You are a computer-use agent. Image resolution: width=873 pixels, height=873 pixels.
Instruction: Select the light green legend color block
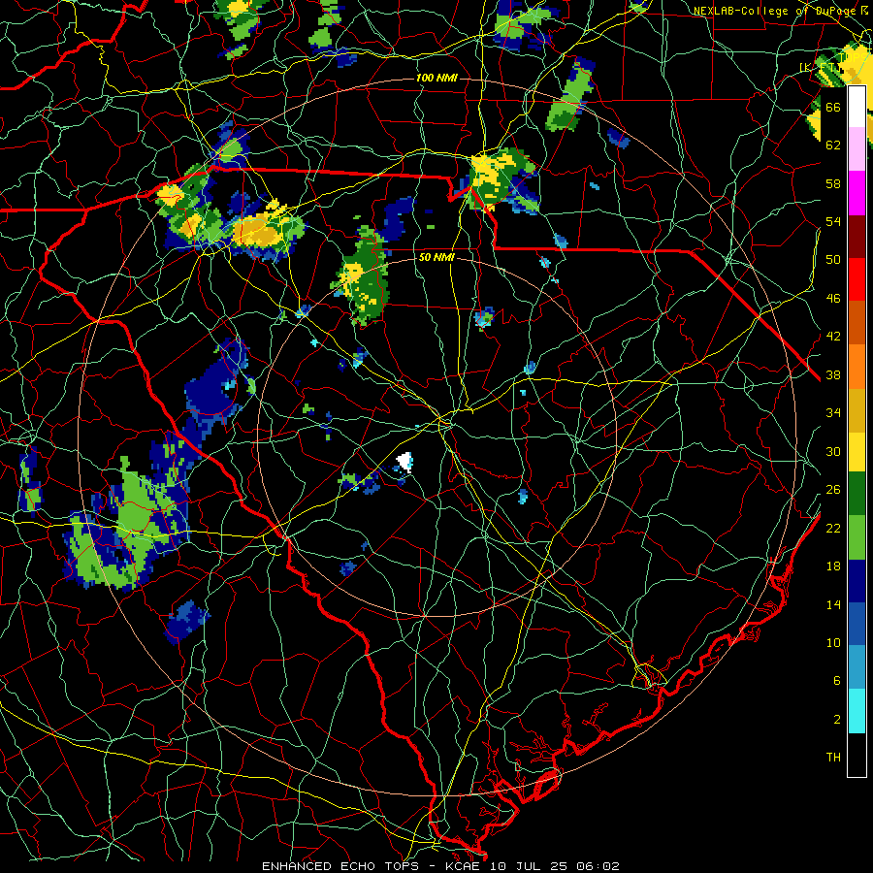(857, 537)
